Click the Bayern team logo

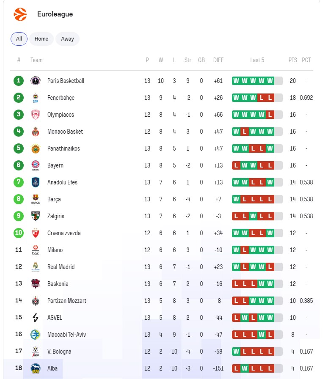(36, 165)
